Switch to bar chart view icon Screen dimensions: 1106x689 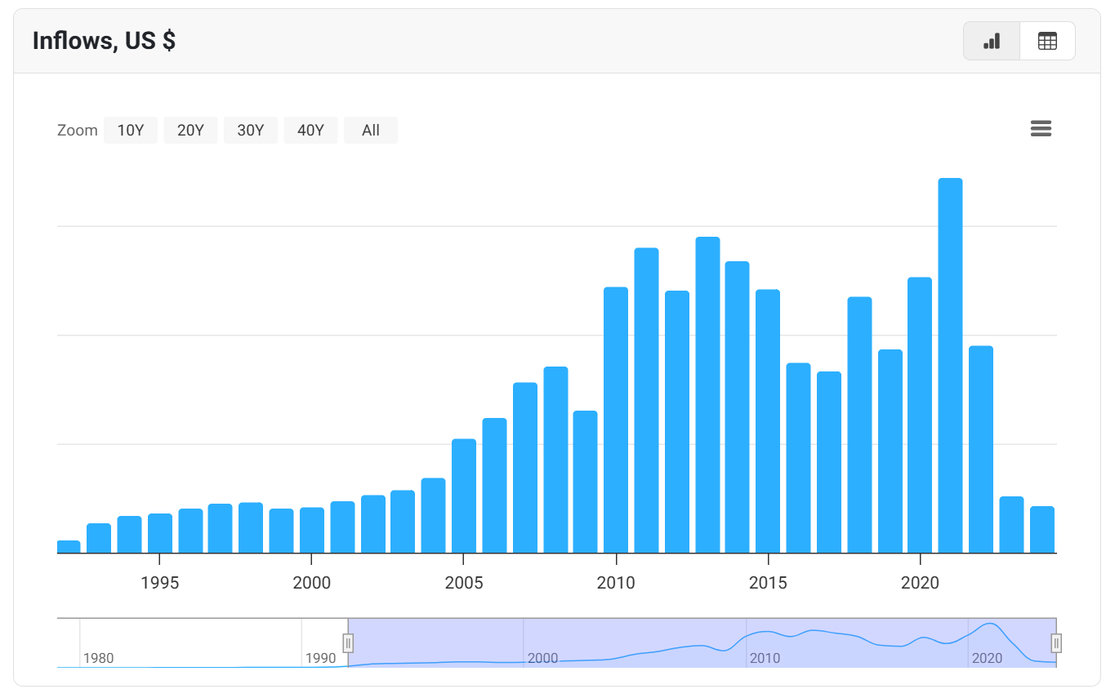(992, 41)
